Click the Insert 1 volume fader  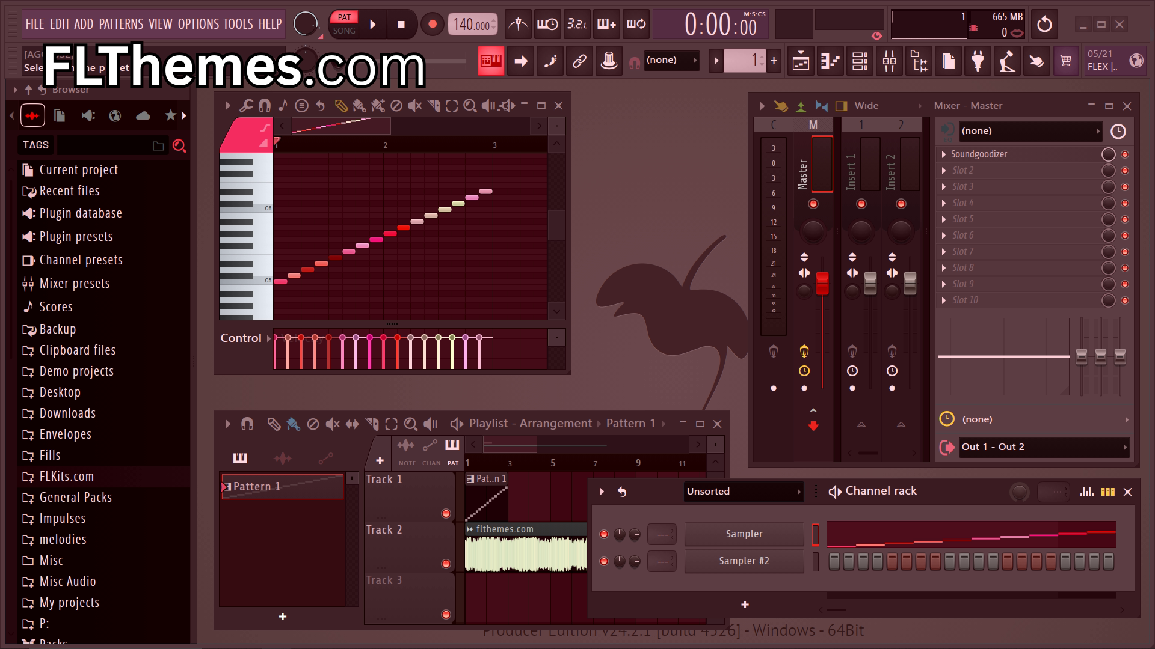tap(870, 284)
